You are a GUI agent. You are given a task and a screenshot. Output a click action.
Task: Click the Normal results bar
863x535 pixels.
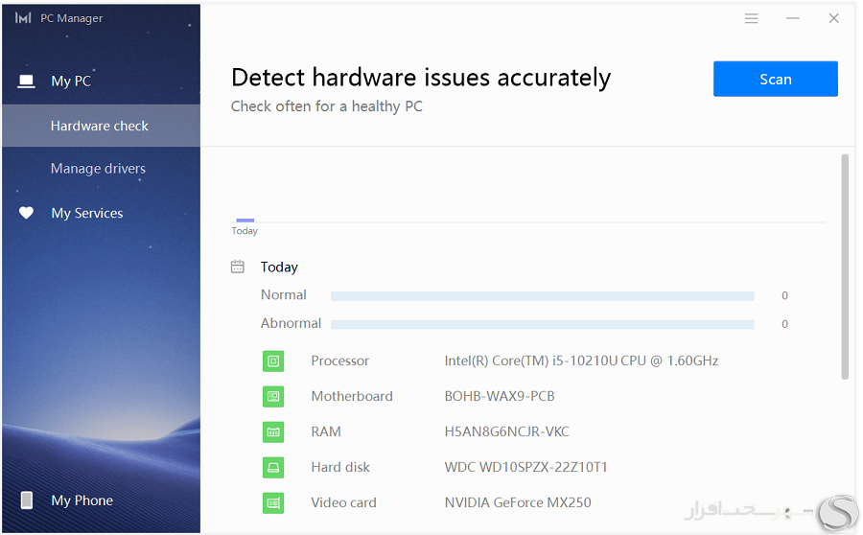pyautogui.click(x=542, y=296)
